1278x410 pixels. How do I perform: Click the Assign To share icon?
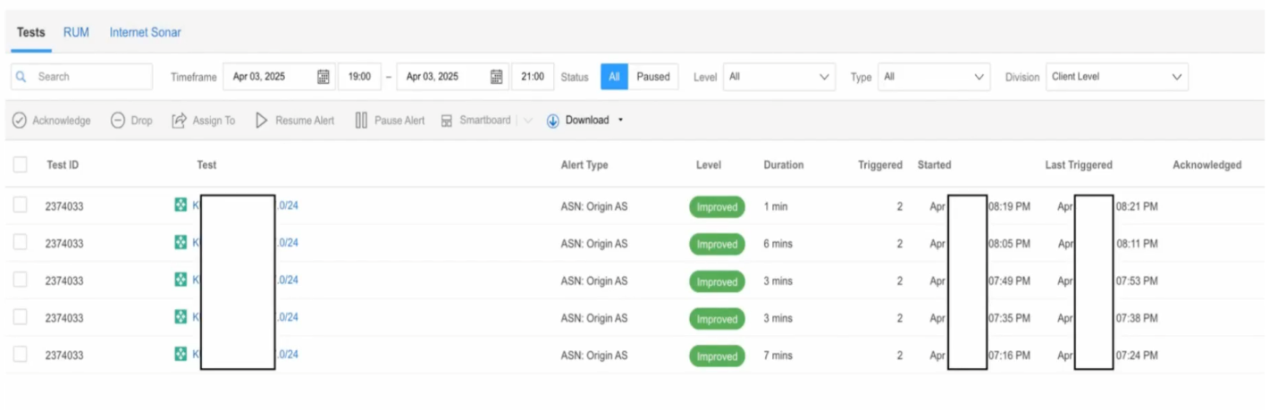179,121
